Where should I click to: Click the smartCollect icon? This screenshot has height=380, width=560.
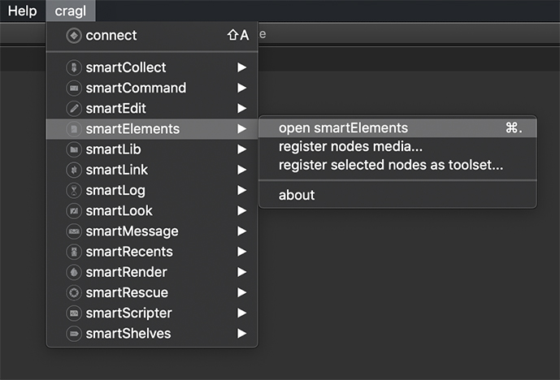coord(74,67)
